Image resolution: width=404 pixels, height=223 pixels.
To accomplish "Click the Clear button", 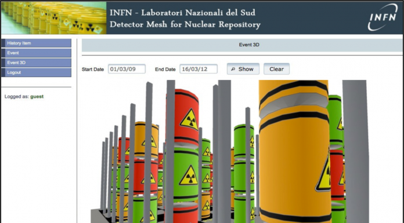I will pyautogui.click(x=276, y=69).
